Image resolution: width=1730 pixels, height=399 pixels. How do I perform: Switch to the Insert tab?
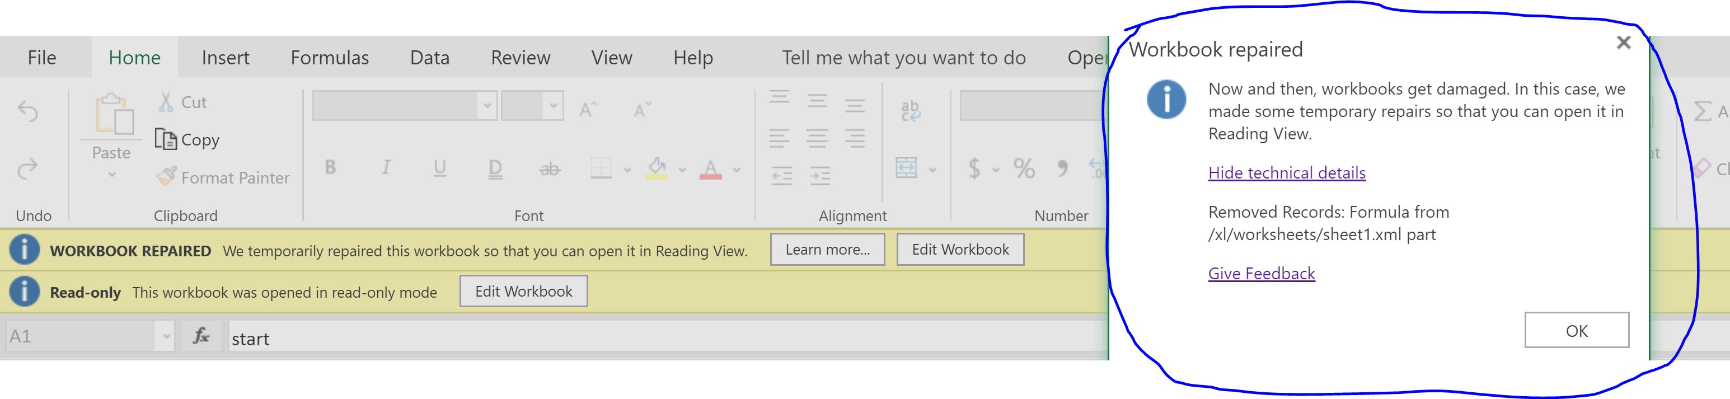pos(226,58)
